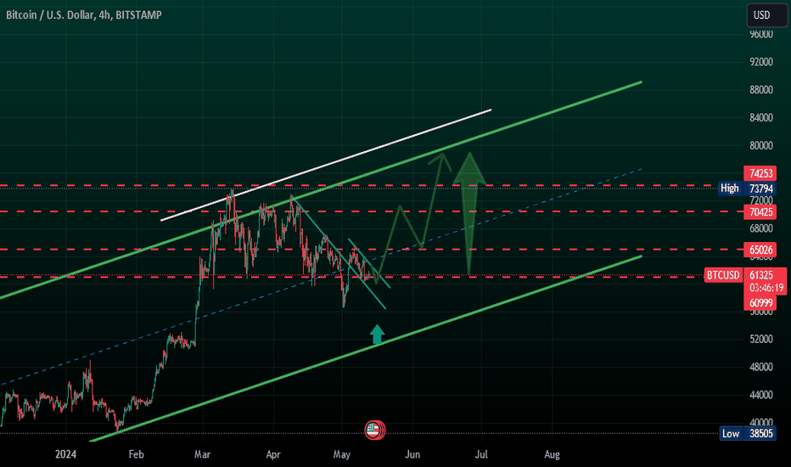Screen dimensions: 791x467
Task: Click the 03:46:19 countdown timer
Action: pyautogui.click(x=766, y=289)
